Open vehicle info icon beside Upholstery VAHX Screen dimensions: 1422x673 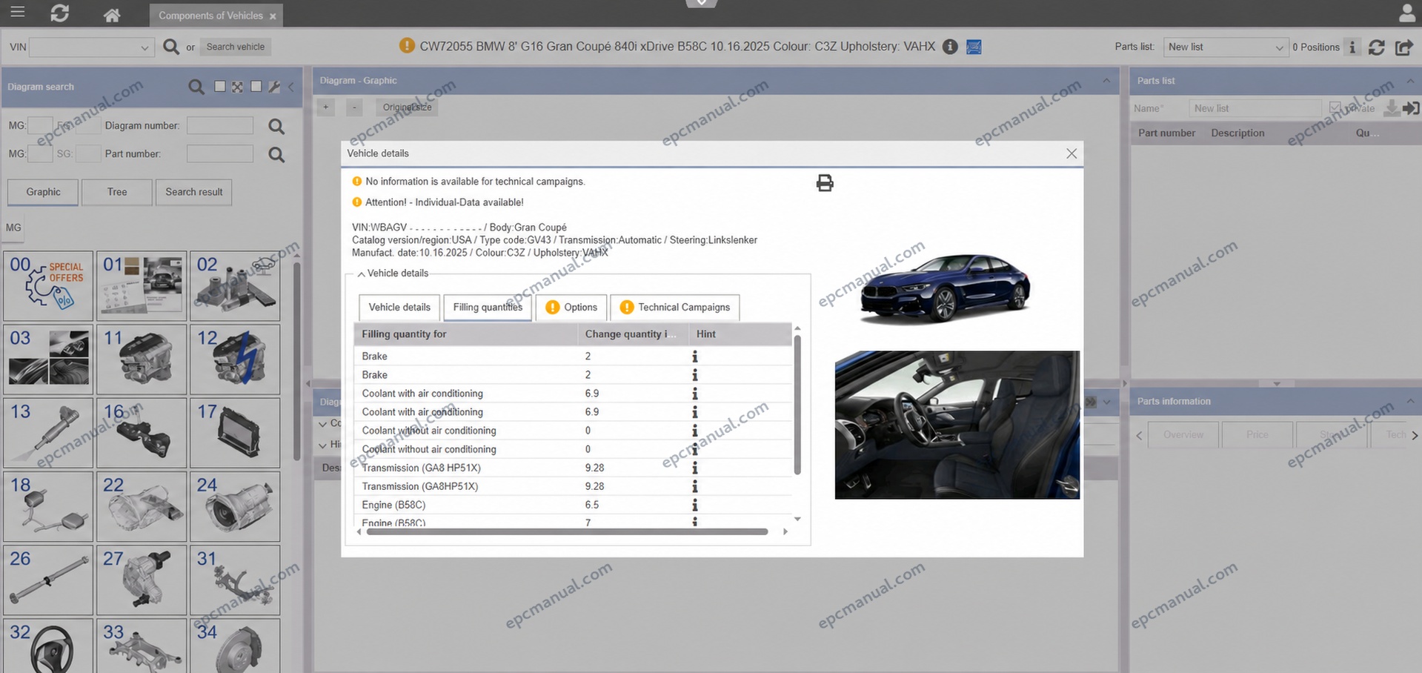[x=950, y=47]
